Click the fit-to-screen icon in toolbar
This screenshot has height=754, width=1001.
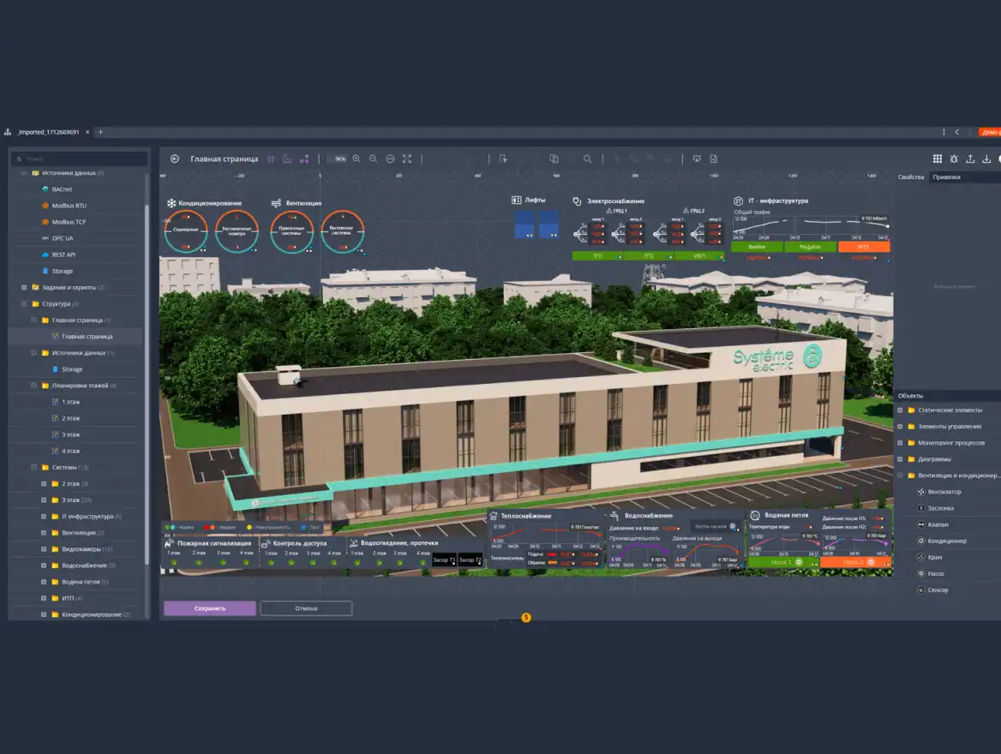click(x=407, y=159)
